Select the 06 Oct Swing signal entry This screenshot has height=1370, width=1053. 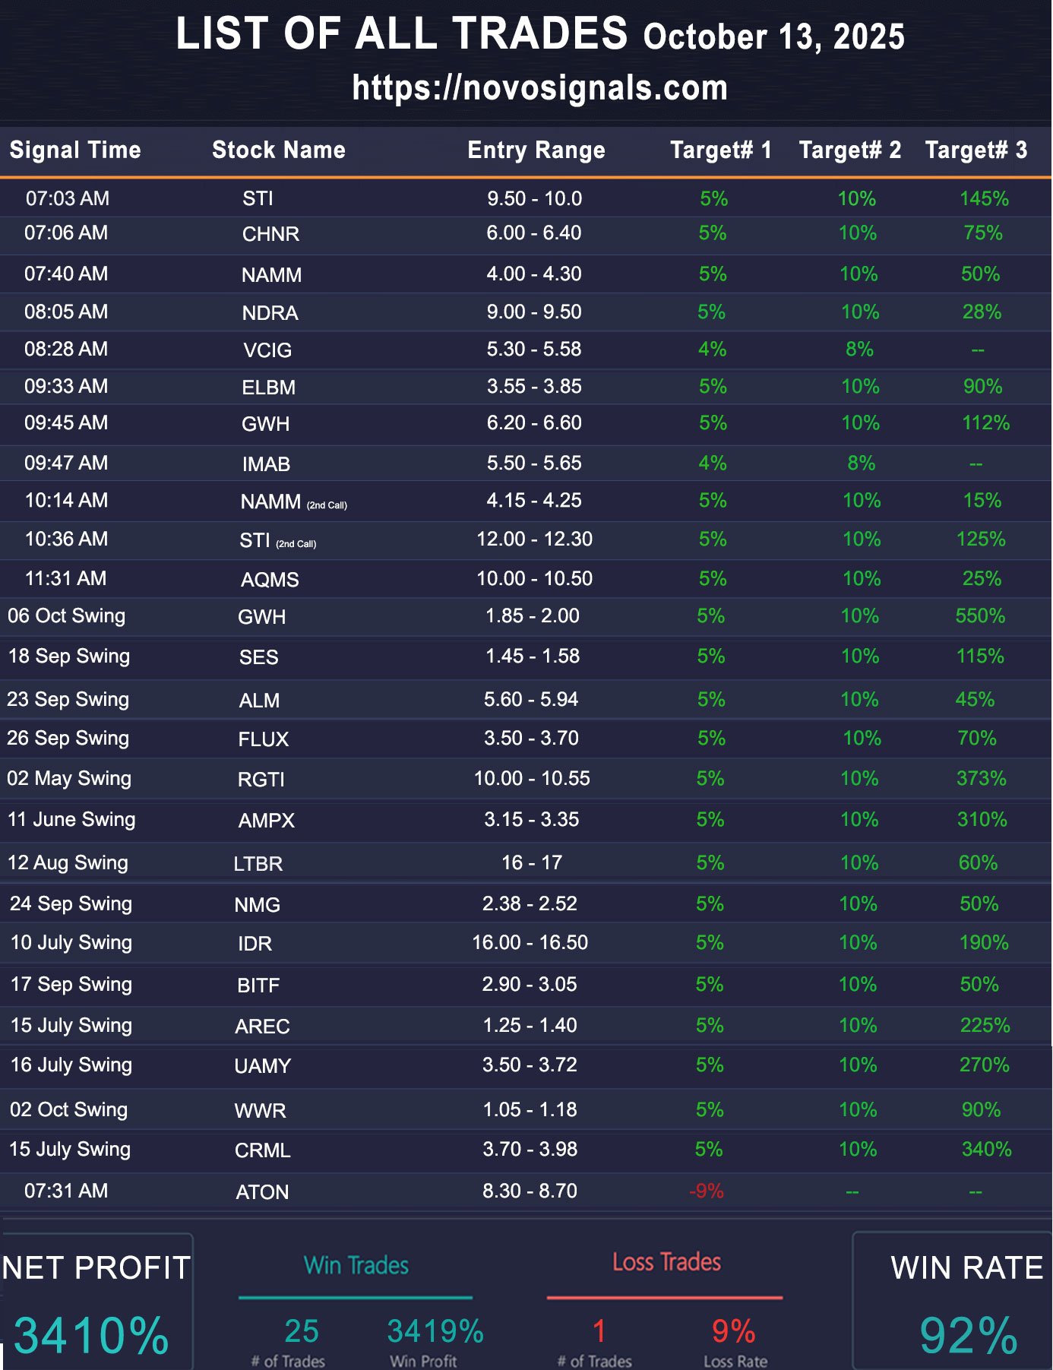click(67, 616)
